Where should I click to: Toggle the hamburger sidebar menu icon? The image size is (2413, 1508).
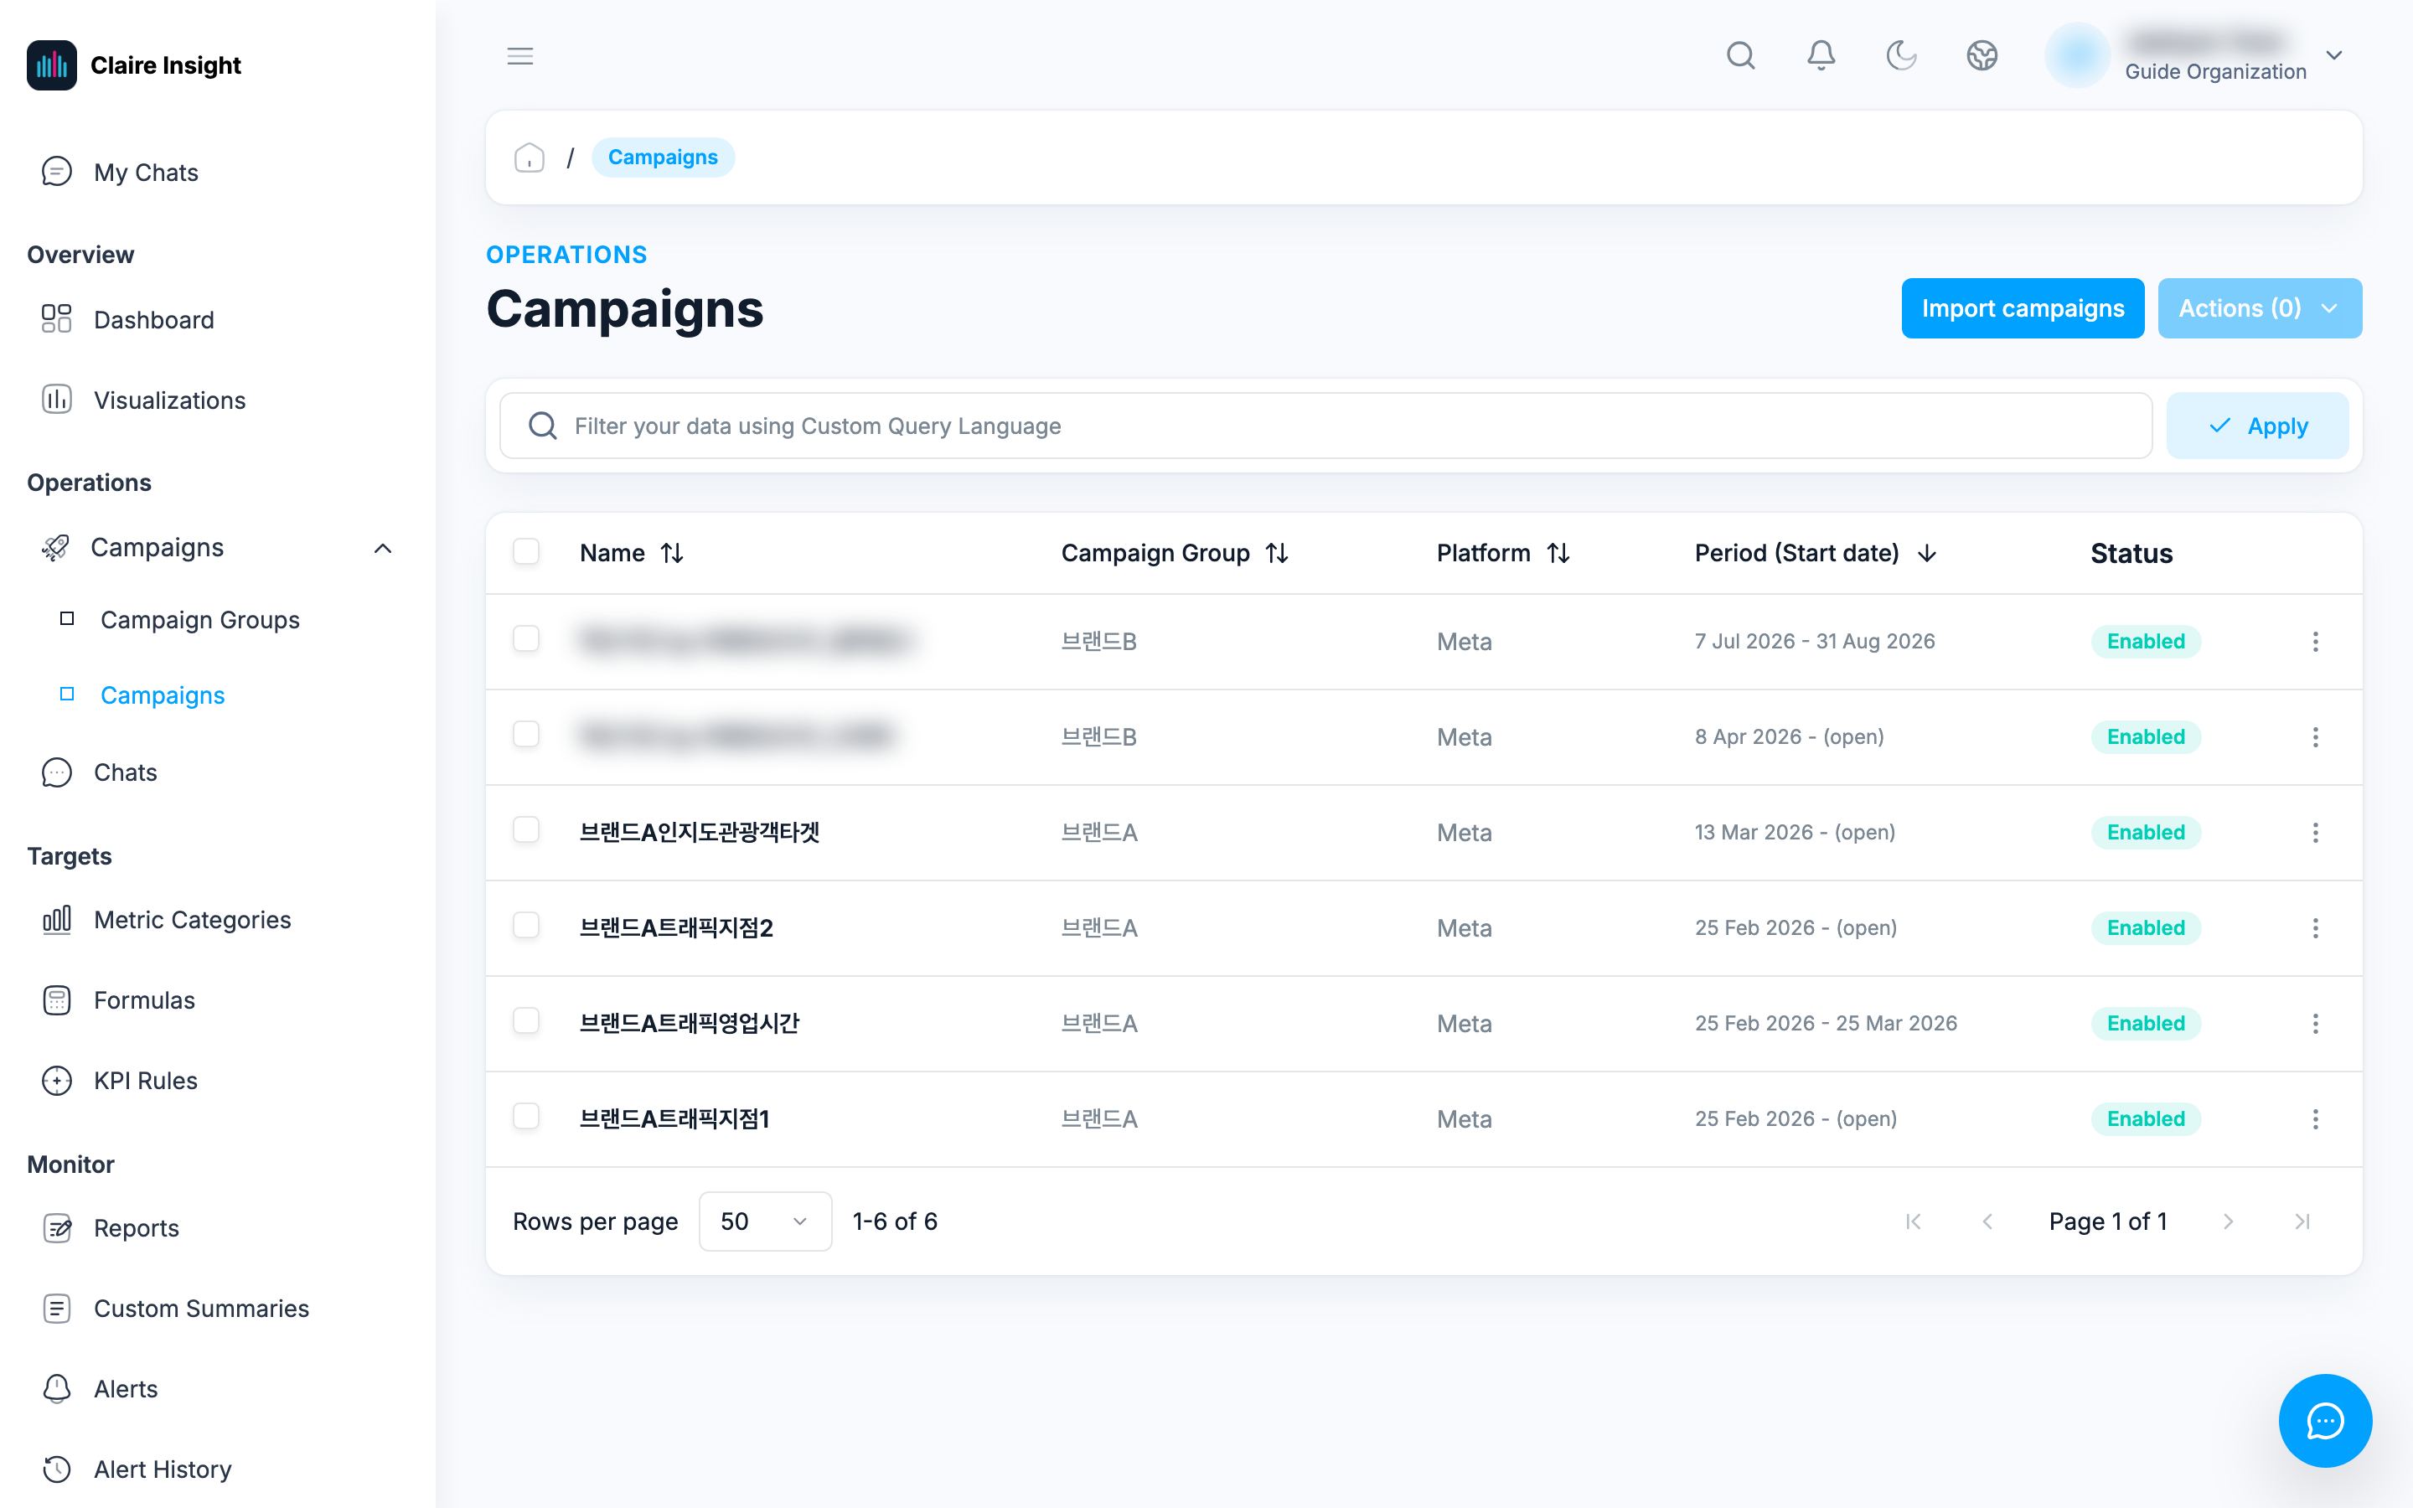[519, 56]
